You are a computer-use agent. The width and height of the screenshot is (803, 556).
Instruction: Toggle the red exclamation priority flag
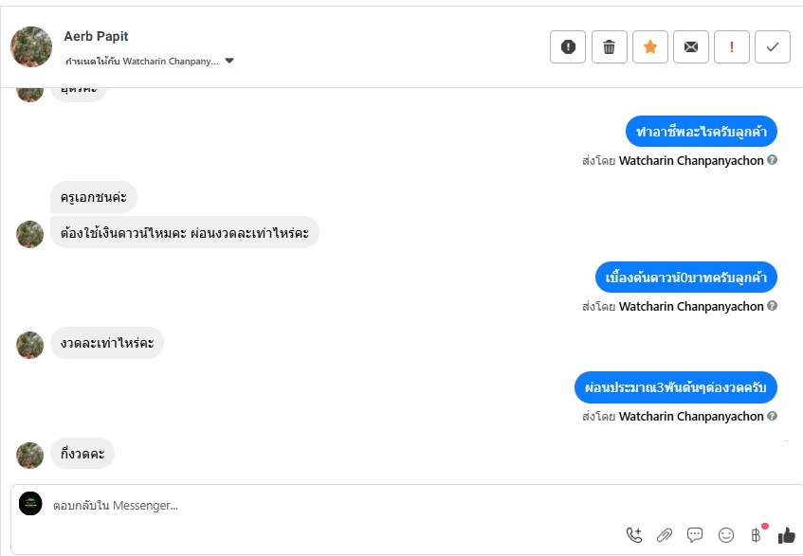click(x=732, y=47)
